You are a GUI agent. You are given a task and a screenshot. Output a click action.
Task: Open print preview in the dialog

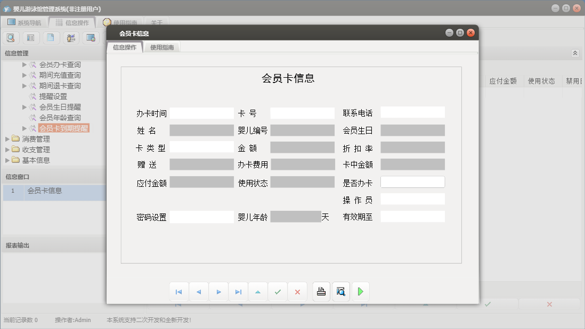coord(340,291)
